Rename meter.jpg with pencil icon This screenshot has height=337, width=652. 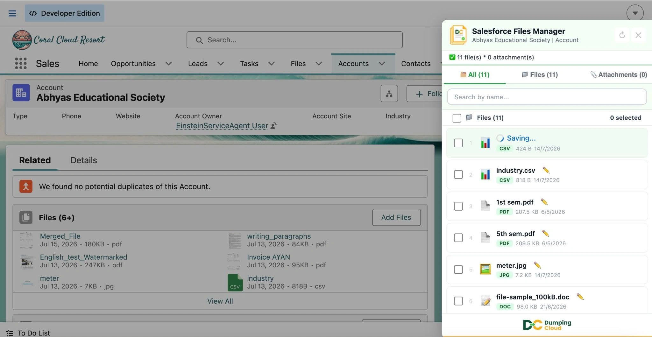coord(537,265)
